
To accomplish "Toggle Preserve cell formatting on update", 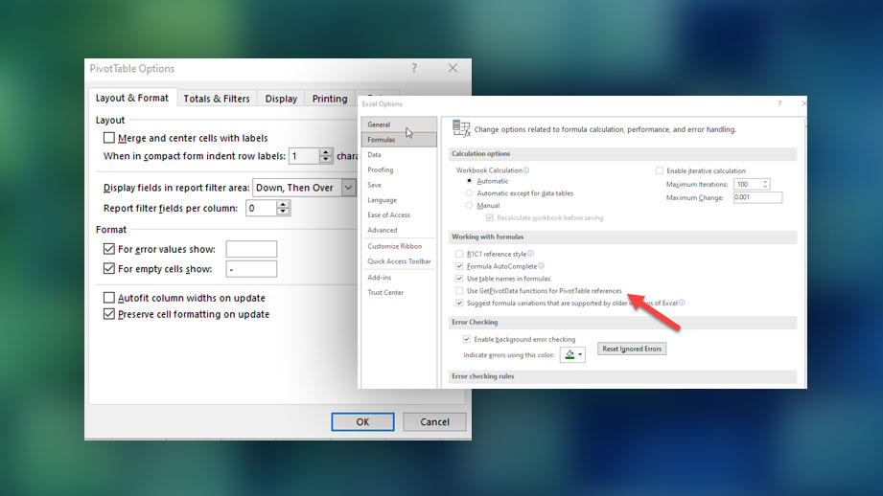I will 109,314.
